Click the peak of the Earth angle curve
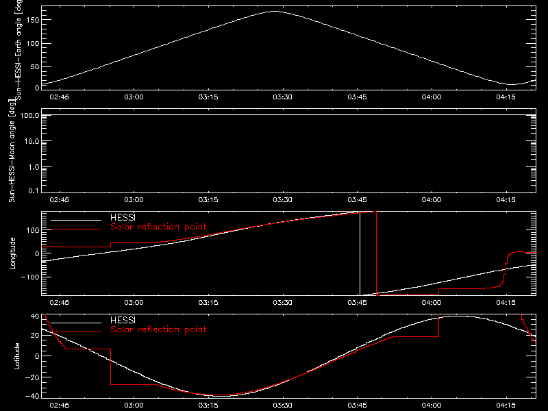Screen dimensions: 548x411 point(275,12)
